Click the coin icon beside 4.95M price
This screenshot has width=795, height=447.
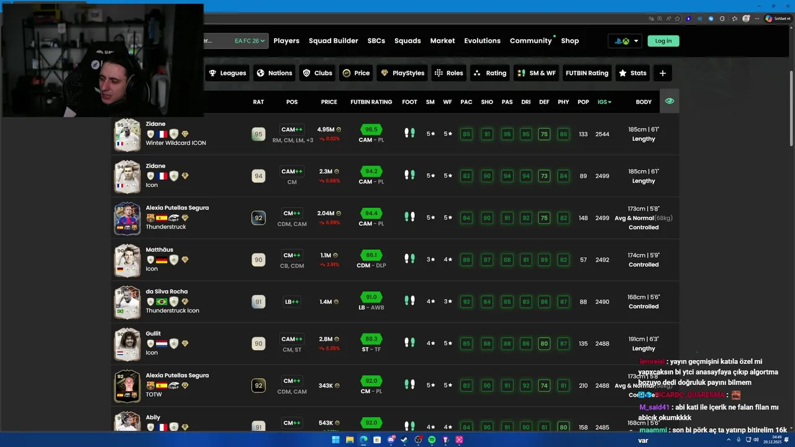338,130
